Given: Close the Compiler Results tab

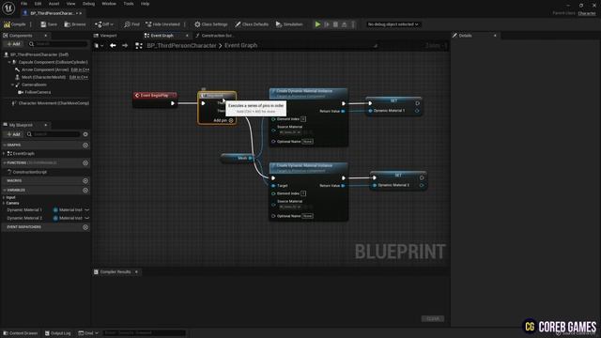Looking at the screenshot, I should pyautogui.click(x=136, y=271).
